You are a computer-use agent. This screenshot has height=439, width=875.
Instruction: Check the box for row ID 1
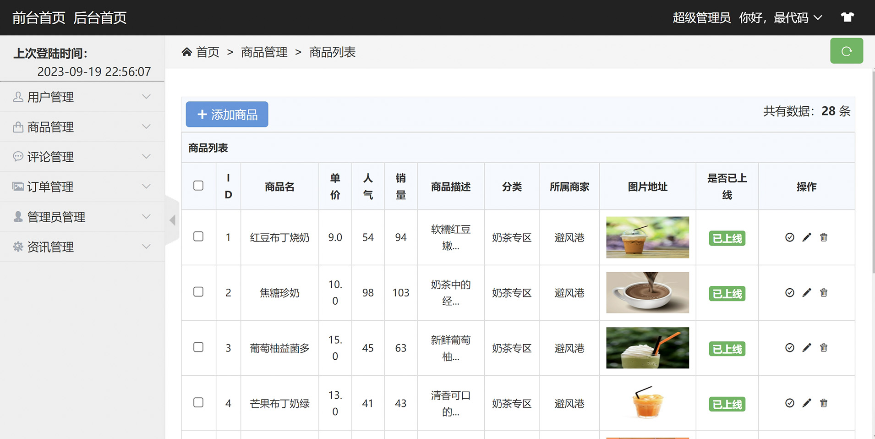[198, 236]
